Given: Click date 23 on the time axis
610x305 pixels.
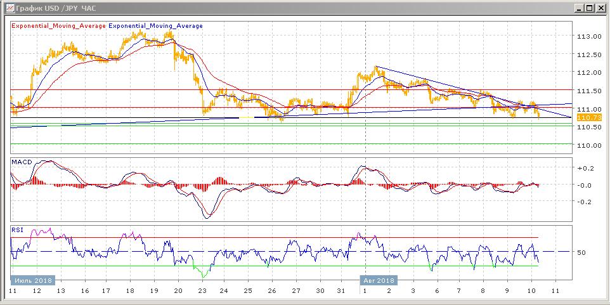Looking at the screenshot, I should pyautogui.click(x=201, y=291).
